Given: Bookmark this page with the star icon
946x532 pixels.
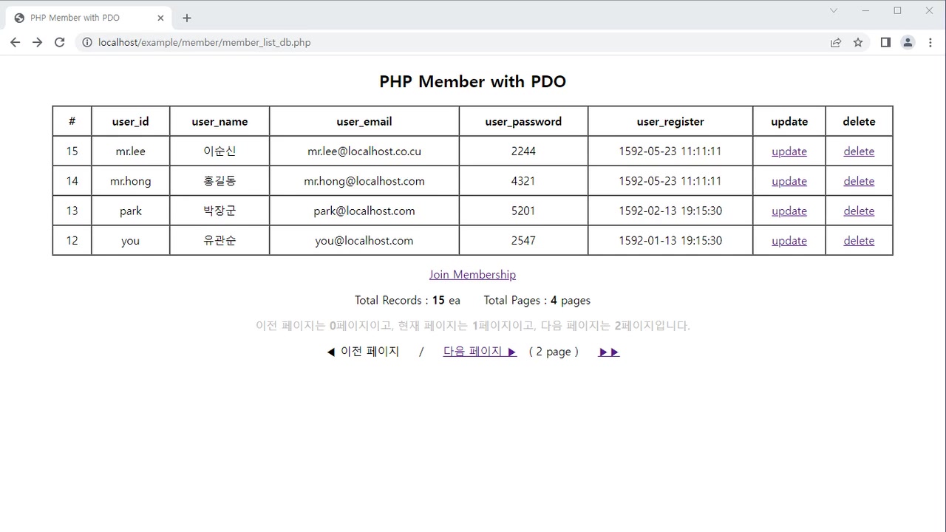Looking at the screenshot, I should tap(858, 42).
